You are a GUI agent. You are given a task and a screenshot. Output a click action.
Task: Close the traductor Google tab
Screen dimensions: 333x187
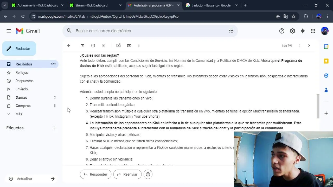point(236,5)
